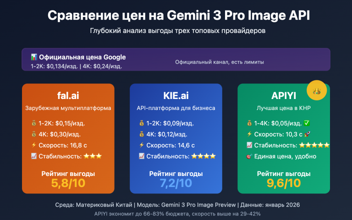Screen dimensions: 352x220
Task: Click KIE.ai price 4K: $0,12/изд.
Action: [x=167, y=134]
